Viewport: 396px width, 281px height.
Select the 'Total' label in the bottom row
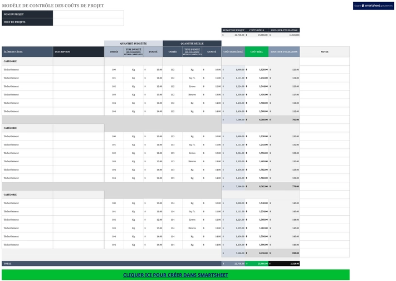(x=8, y=264)
